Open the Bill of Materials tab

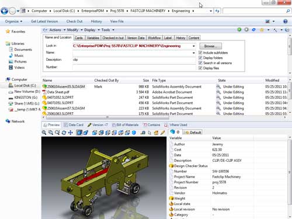click(x=125, y=125)
